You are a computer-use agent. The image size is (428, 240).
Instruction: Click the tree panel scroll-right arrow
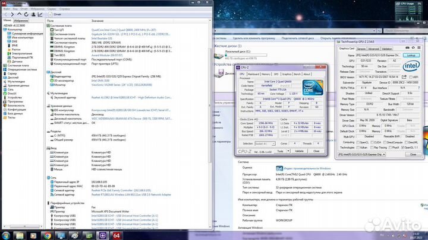coord(41,226)
